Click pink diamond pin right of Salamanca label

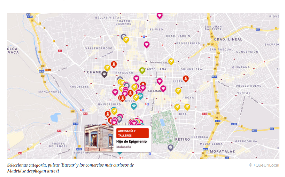[163, 88]
